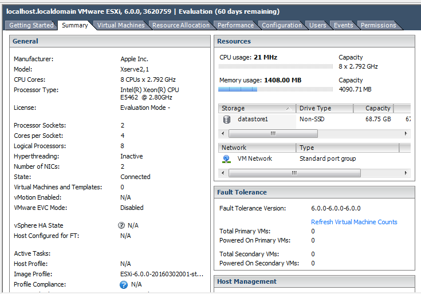Click the Fault Tolerance Version 6.0.0-6.0.0-6.0.0 value
This screenshot has width=421, height=294.
pos(336,209)
